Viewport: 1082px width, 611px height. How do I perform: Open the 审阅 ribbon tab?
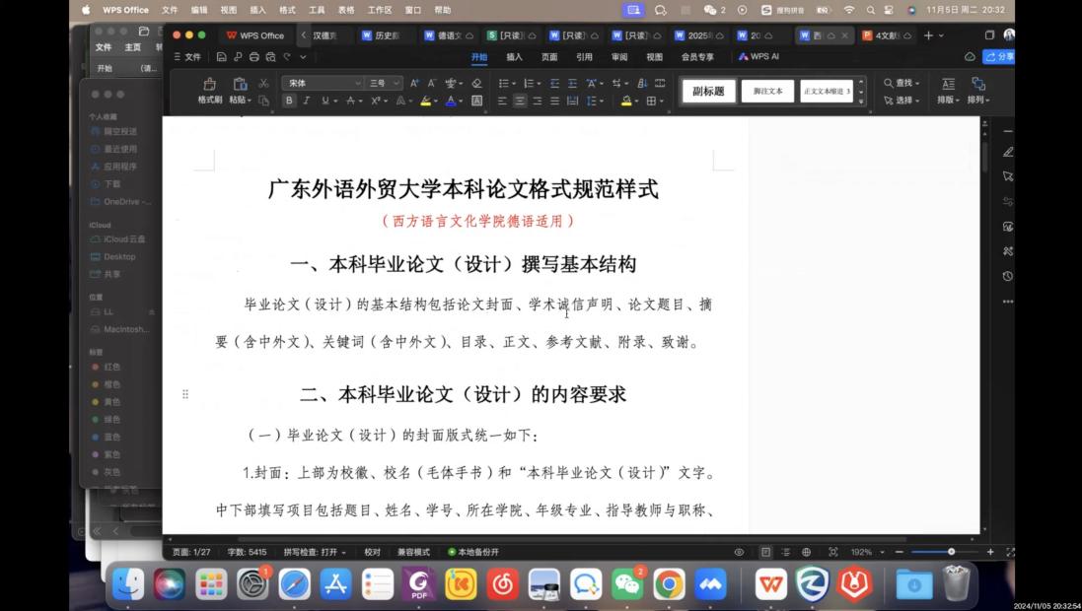point(618,57)
